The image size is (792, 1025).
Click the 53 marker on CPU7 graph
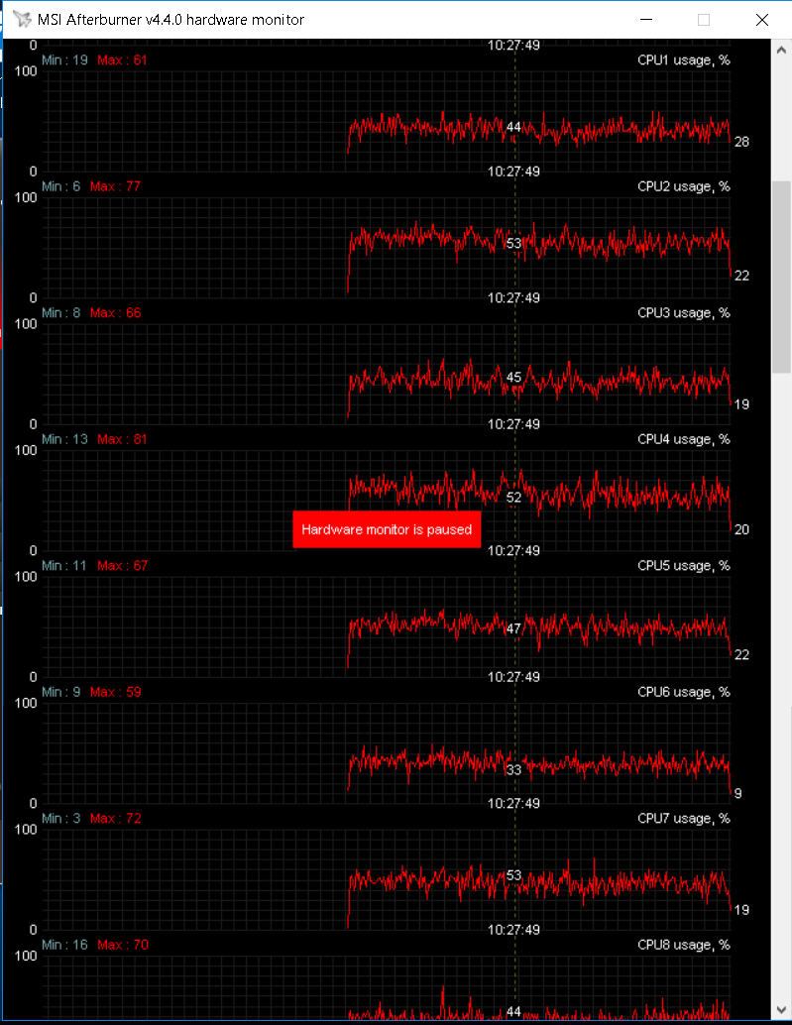513,875
